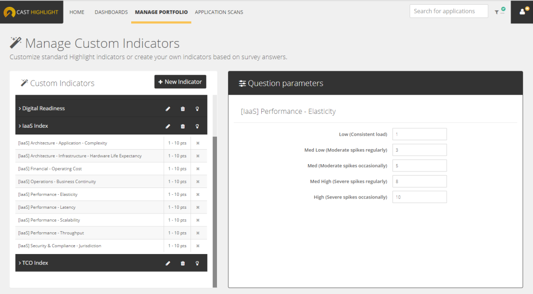Go to the Application Scans tab

click(219, 12)
